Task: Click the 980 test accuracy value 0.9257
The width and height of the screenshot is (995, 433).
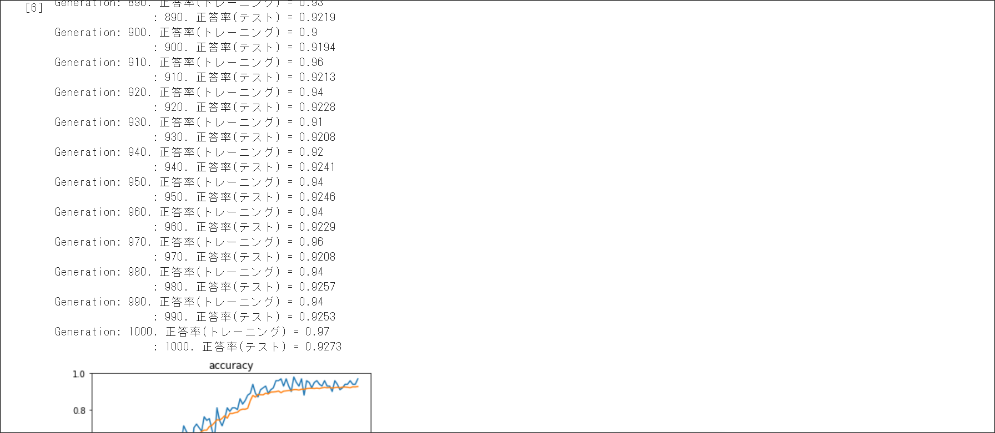Action: [x=317, y=287]
